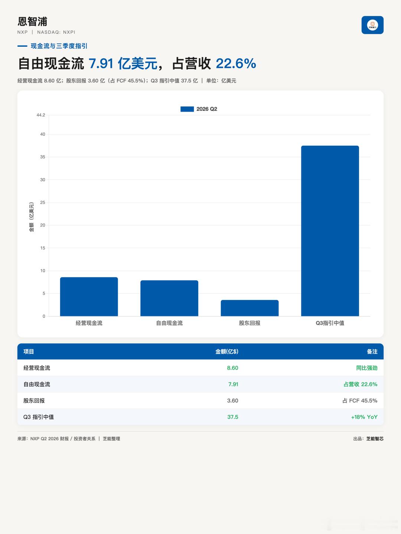Click the 出品：芝能智芯 footer credit
Image resolution: width=401 pixels, height=534 pixels.
(x=368, y=439)
